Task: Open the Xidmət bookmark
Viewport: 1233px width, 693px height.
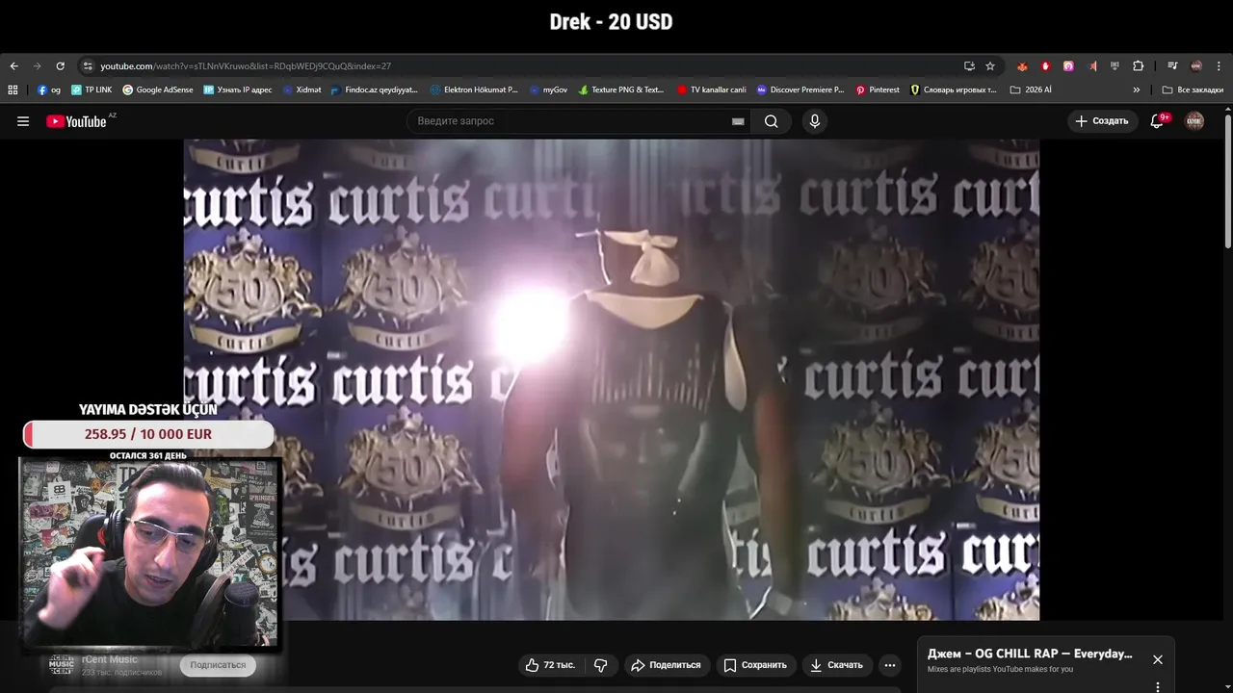Action: (302, 90)
